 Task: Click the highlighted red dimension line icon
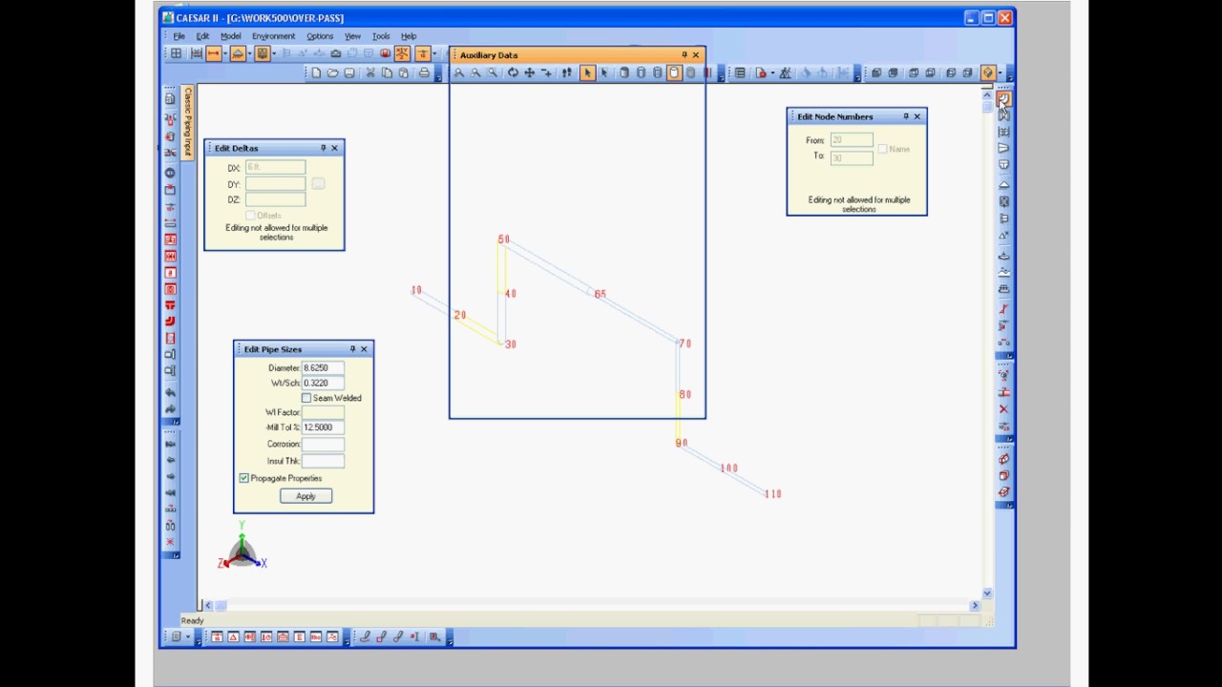tap(213, 53)
